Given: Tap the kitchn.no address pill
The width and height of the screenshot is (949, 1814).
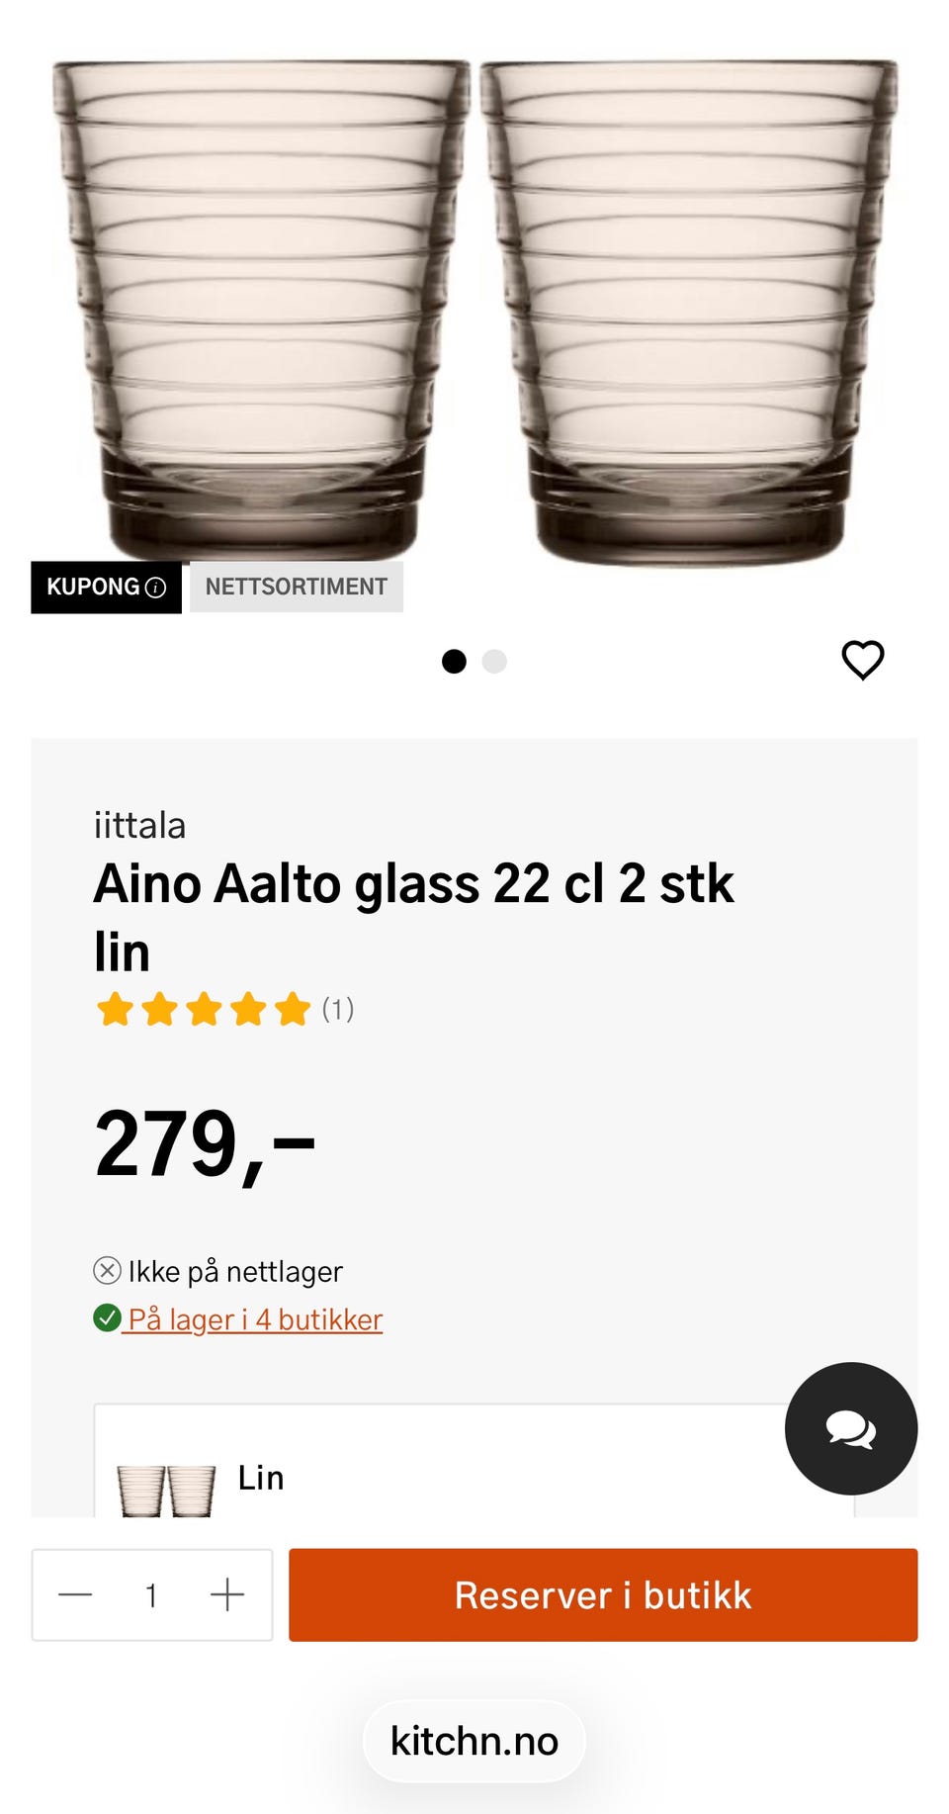Looking at the screenshot, I should [474, 1741].
